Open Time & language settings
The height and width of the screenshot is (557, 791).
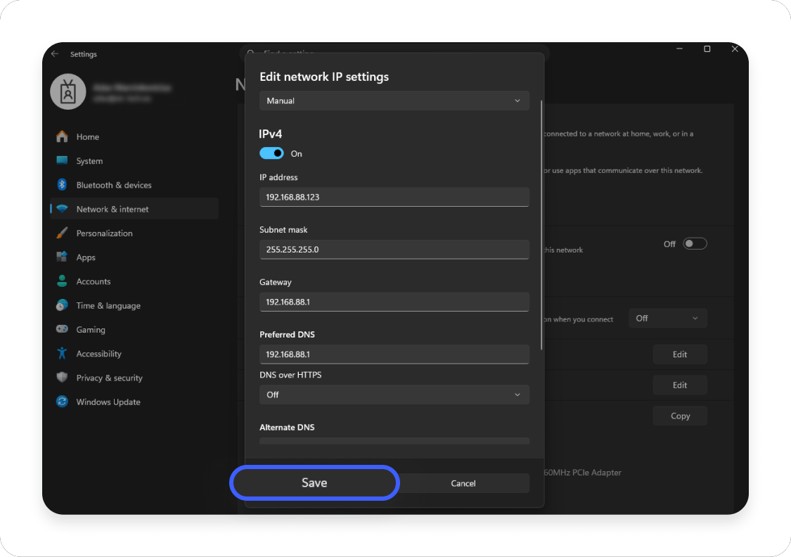[x=134, y=306]
